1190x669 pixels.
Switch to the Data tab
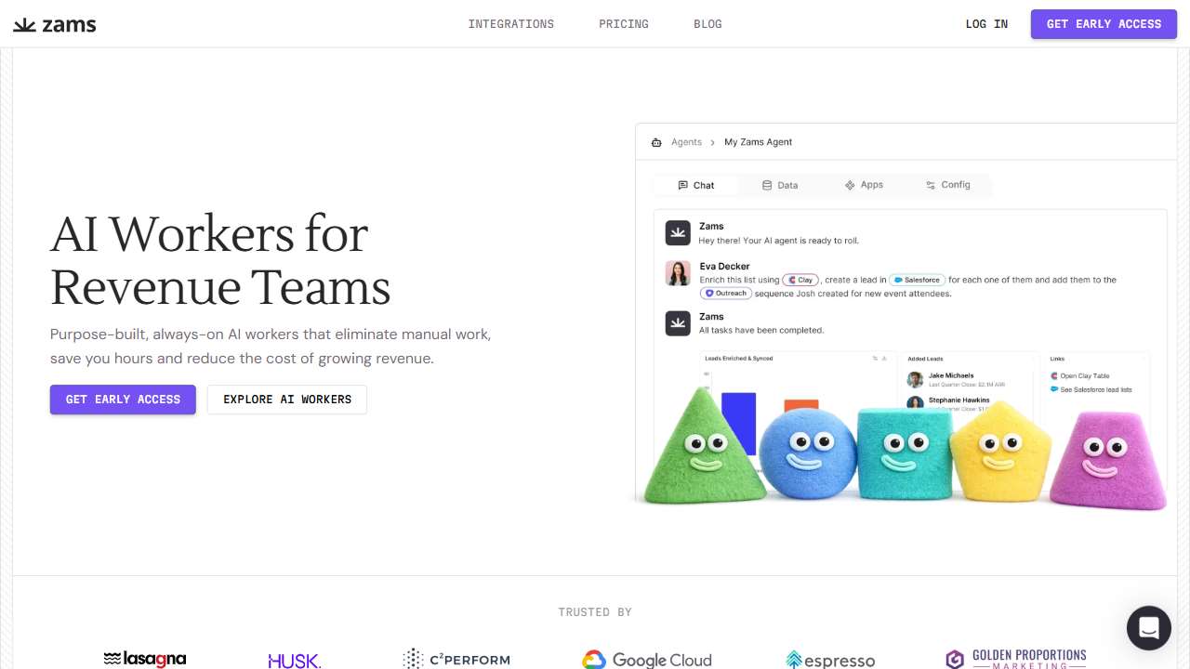tap(779, 185)
